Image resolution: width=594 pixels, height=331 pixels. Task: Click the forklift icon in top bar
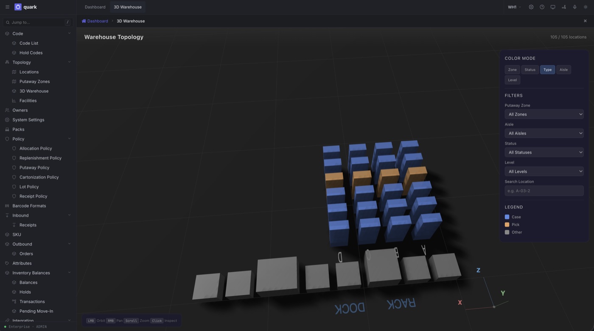564,7
